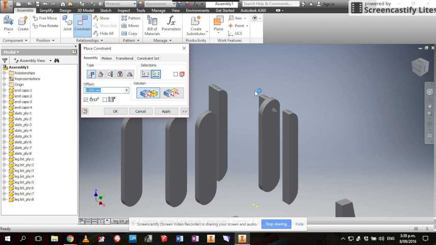Enable the Predict Offset and Orientation checkbox
Image resolution: width=436 pixels, height=245 pixels.
105,99
